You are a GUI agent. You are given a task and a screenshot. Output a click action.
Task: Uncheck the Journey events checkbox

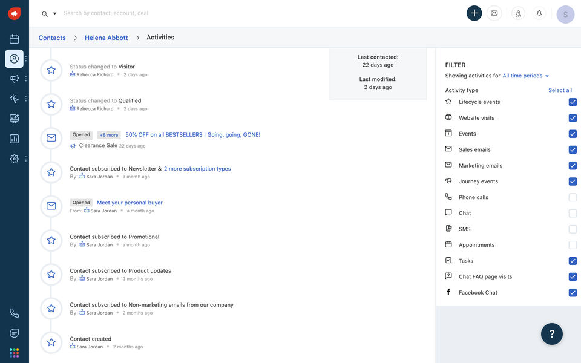(573, 181)
